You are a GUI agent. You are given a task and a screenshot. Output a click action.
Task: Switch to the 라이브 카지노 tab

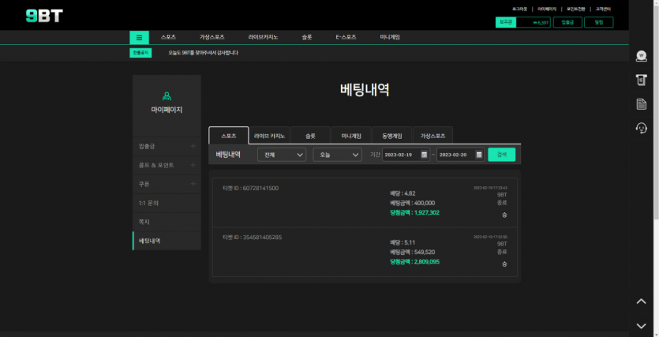(x=270, y=136)
